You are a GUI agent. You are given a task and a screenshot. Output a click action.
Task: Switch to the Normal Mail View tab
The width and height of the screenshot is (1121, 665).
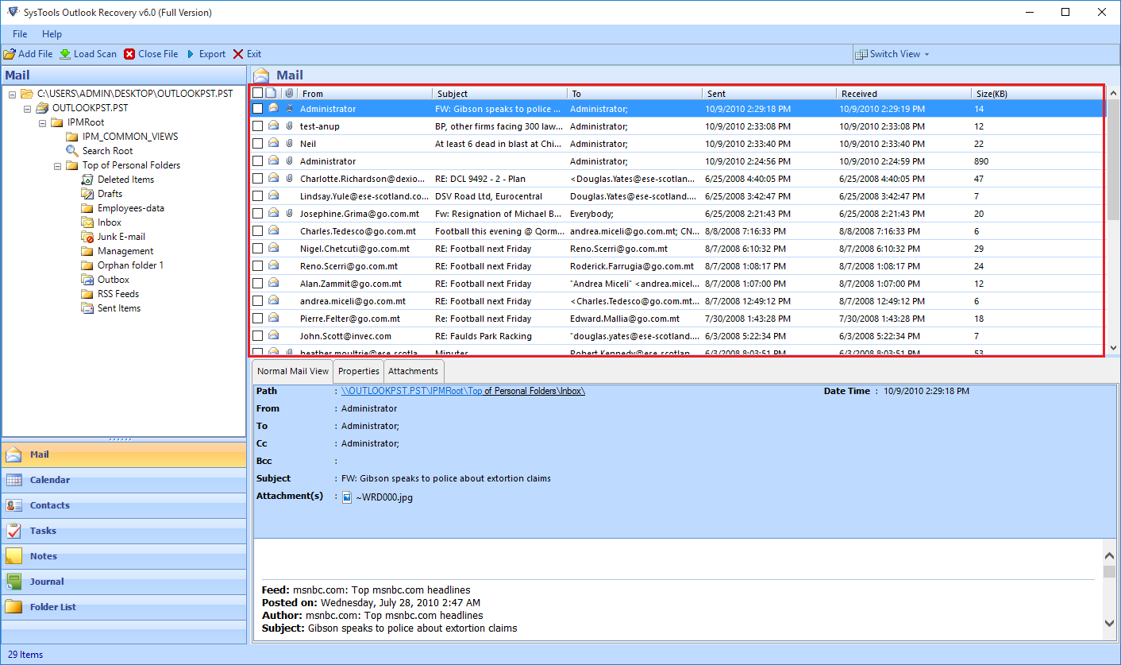pos(293,371)
